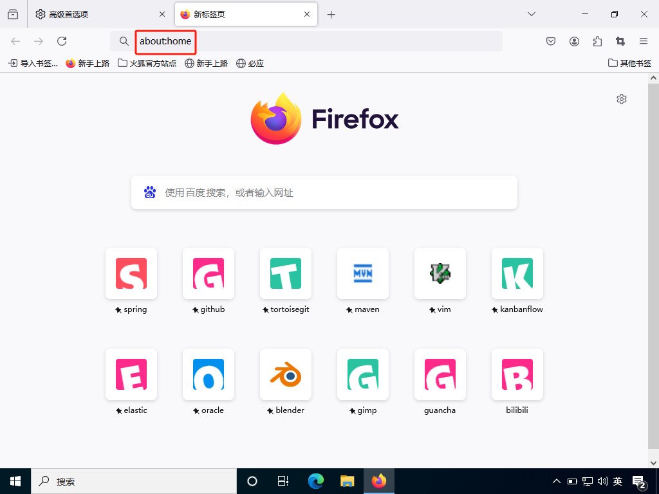The image size is (659, 494).
Task: Click the taskbar 搜索 search box
Action: tap(134, 481)
